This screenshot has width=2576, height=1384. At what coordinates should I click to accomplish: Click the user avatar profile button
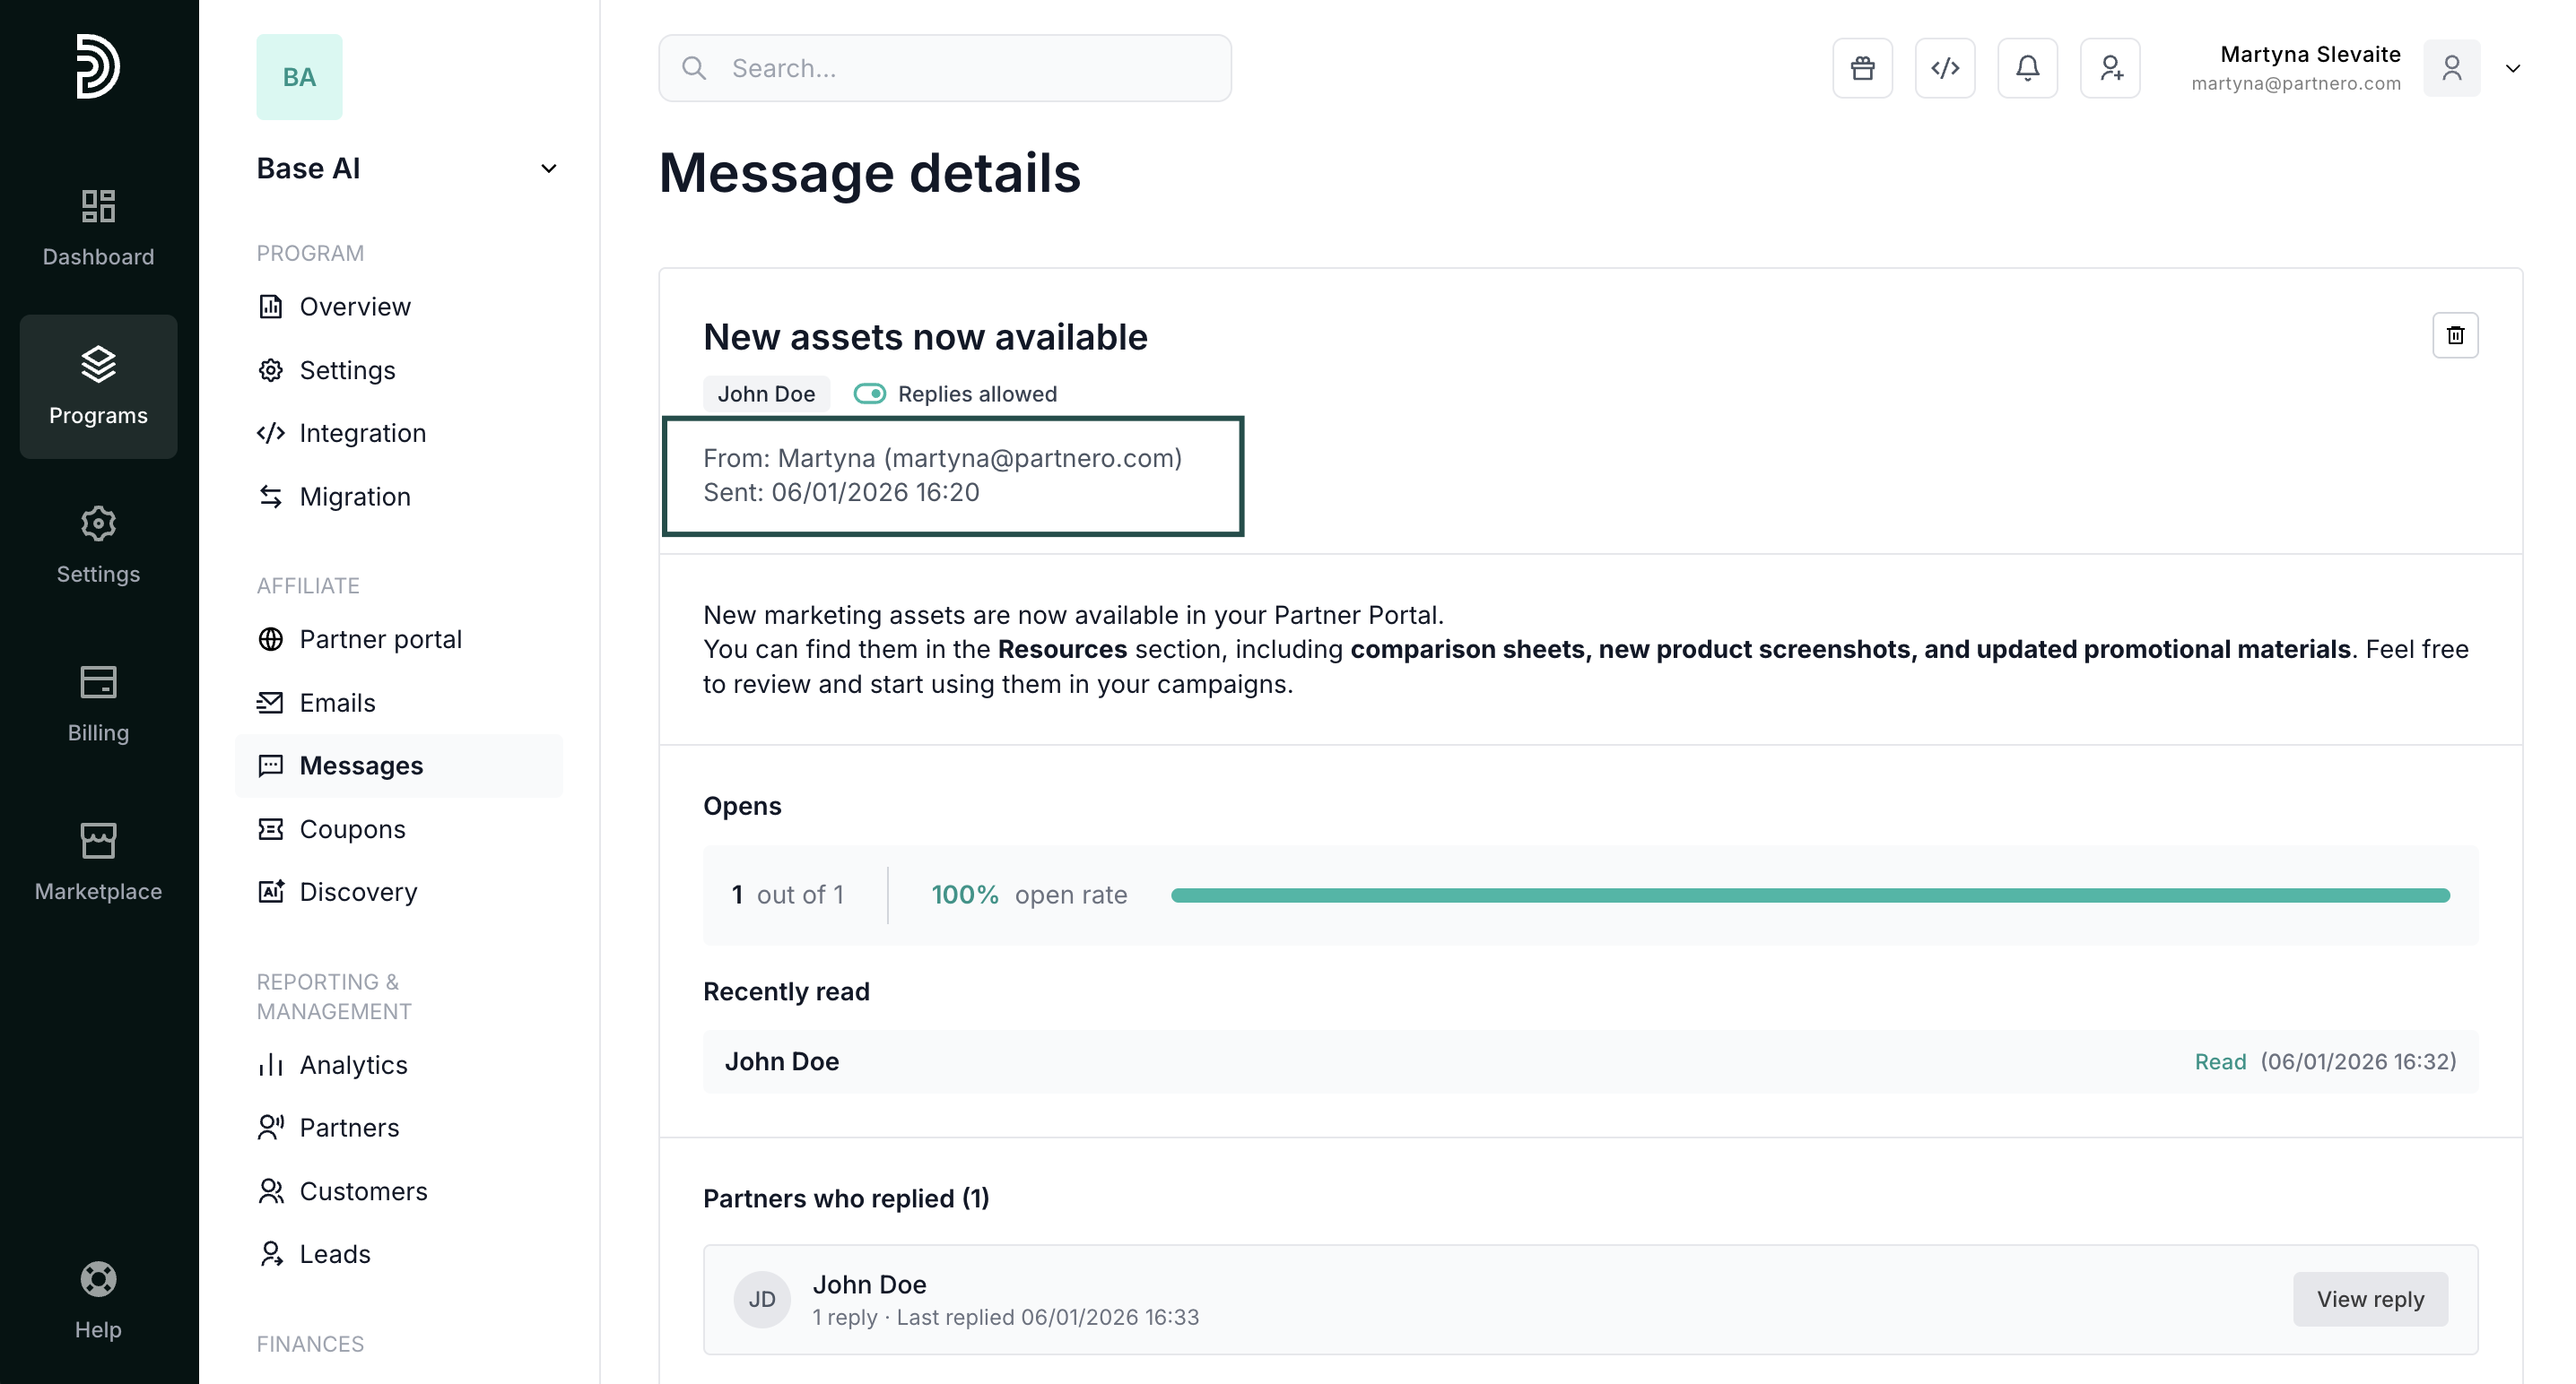2451,68
